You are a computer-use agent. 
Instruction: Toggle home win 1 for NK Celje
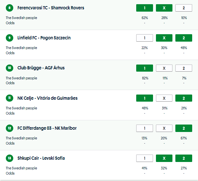145,98
